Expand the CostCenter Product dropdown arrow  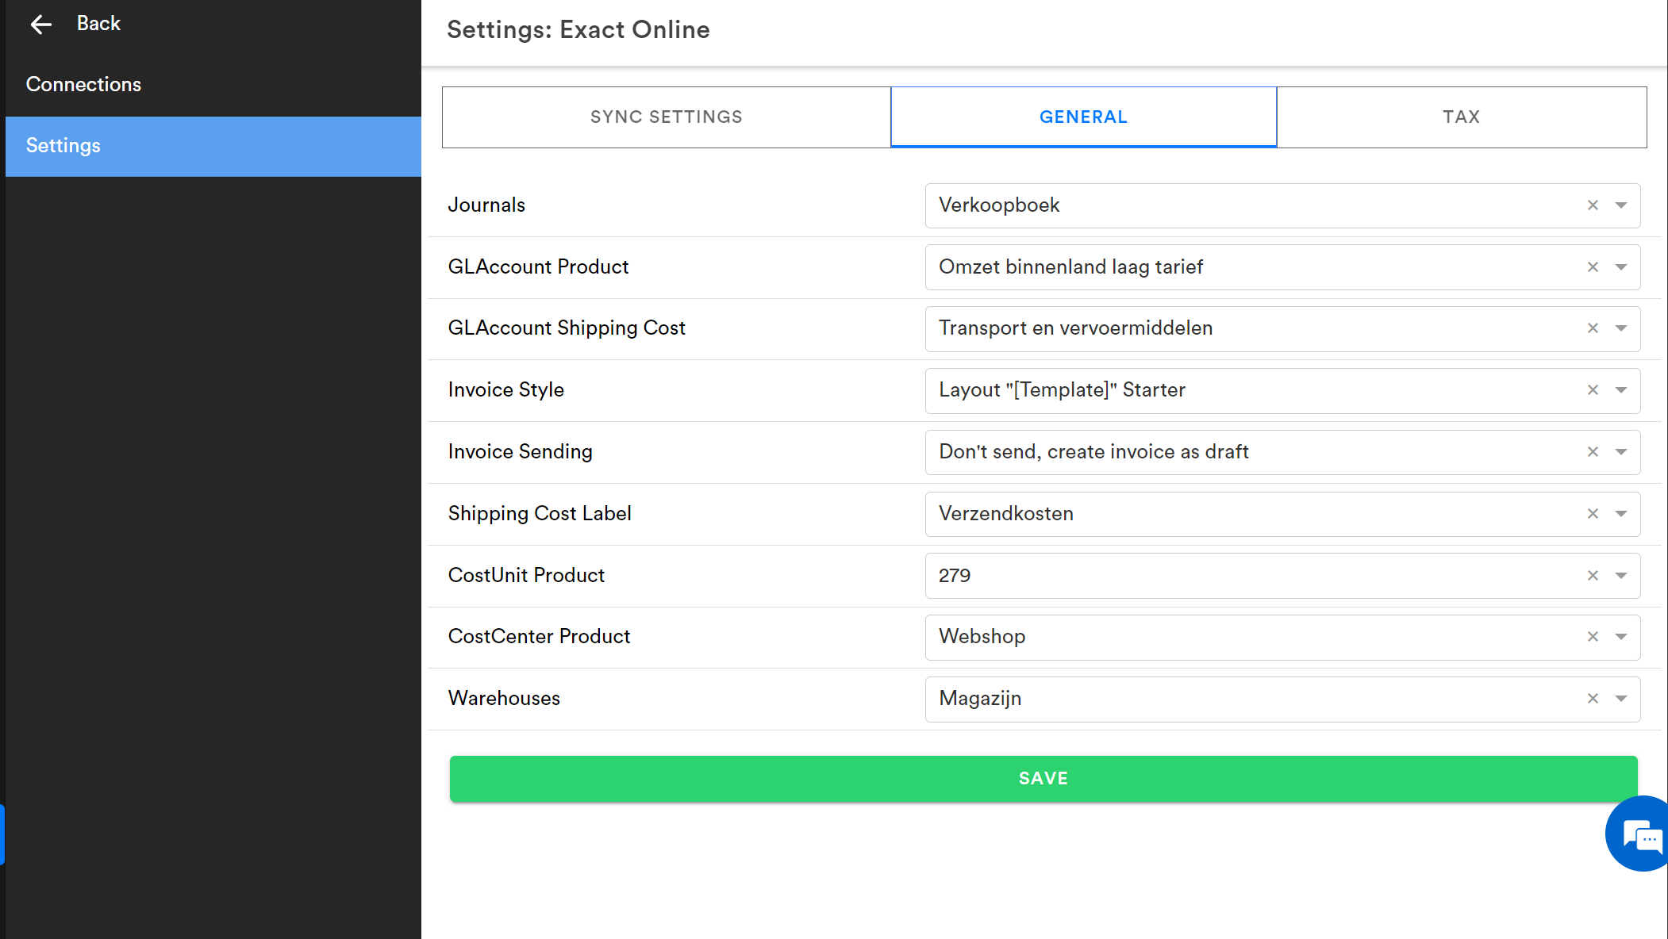[1621, 637]
